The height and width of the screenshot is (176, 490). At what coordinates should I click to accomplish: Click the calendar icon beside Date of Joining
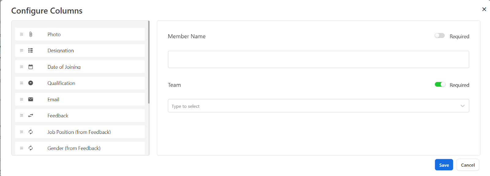pos(31,67)
